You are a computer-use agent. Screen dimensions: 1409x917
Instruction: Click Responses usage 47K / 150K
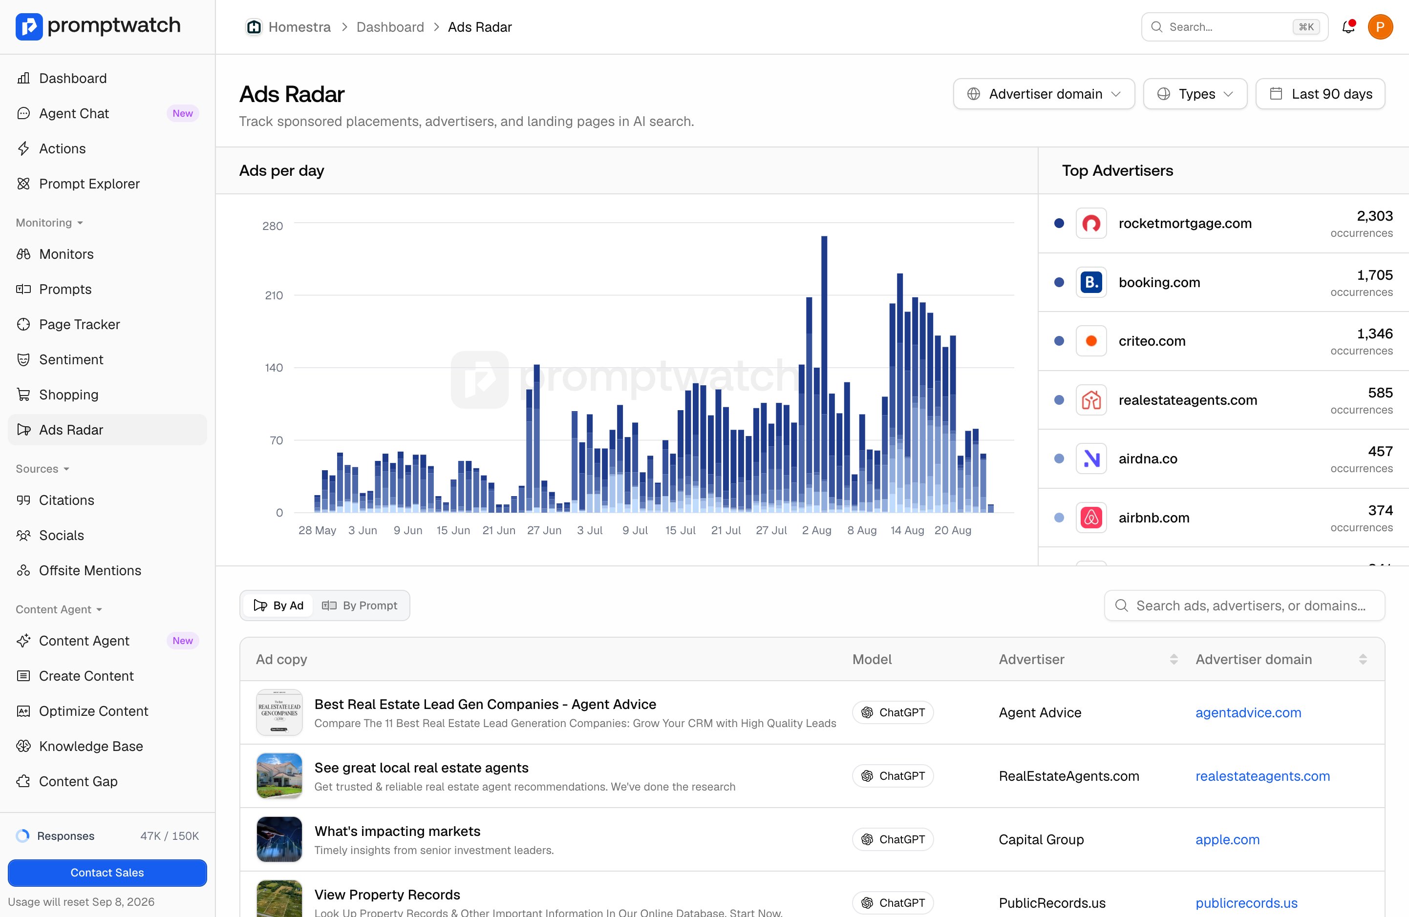[x=107, y=835]
